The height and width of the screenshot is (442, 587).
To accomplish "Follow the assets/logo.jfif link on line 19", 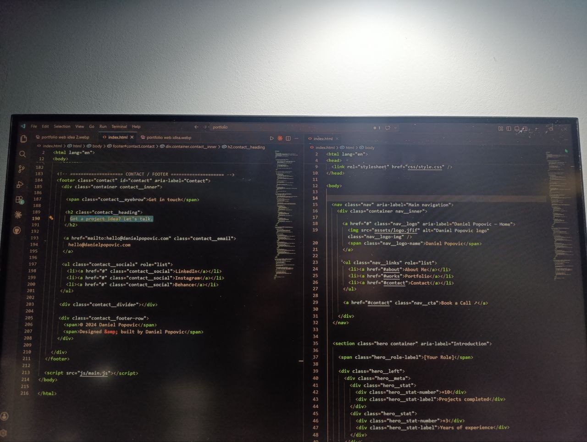I will pyautogui.click(x=396, y=230).
